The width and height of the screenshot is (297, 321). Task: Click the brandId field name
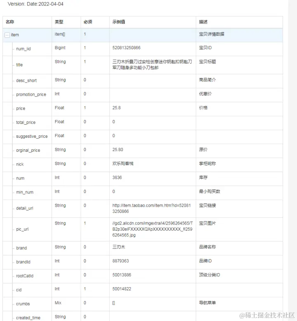point(23,262)
